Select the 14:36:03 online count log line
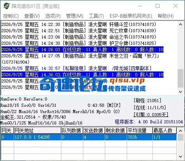This screenshot has width=185, height=161. coord(83,75)
